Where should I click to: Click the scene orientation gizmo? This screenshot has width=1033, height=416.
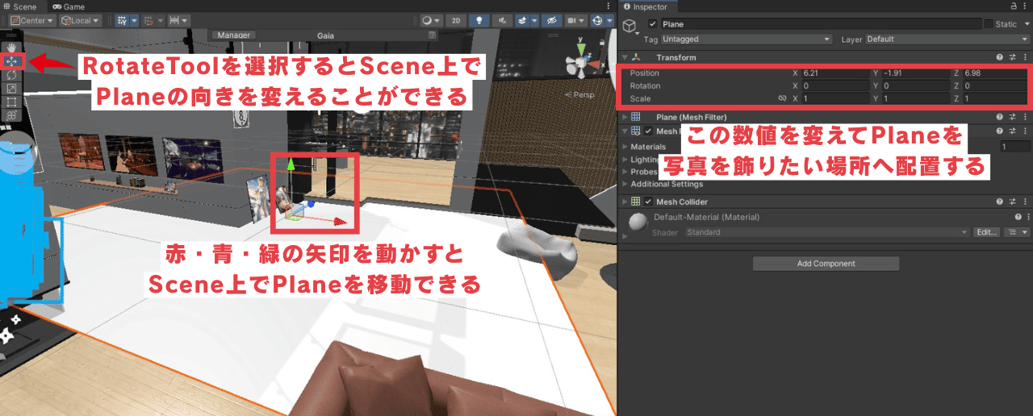tap(579, 63)
